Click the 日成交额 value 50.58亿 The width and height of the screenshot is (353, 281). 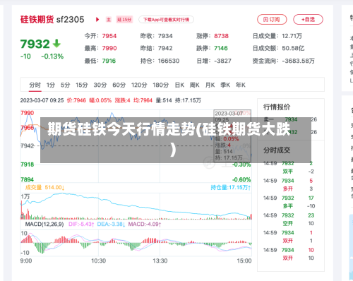tap(293, 48)
